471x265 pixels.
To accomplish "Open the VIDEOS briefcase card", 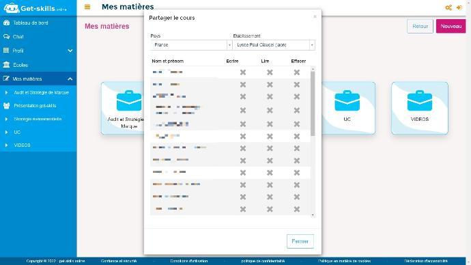I will coord(420,108).
